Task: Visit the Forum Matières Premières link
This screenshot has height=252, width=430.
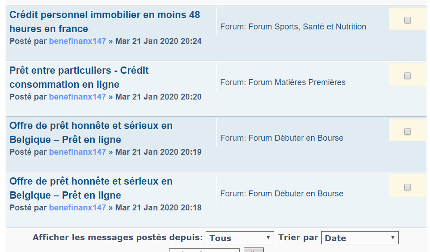Action: 297,82
